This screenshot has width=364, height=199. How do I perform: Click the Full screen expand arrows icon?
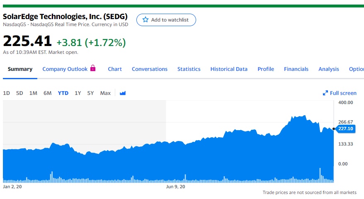tap(325, 93)
